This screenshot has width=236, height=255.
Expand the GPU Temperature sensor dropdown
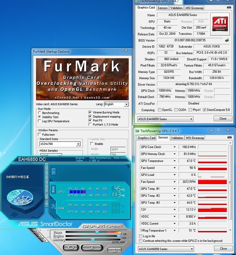[x=174, y=161]
